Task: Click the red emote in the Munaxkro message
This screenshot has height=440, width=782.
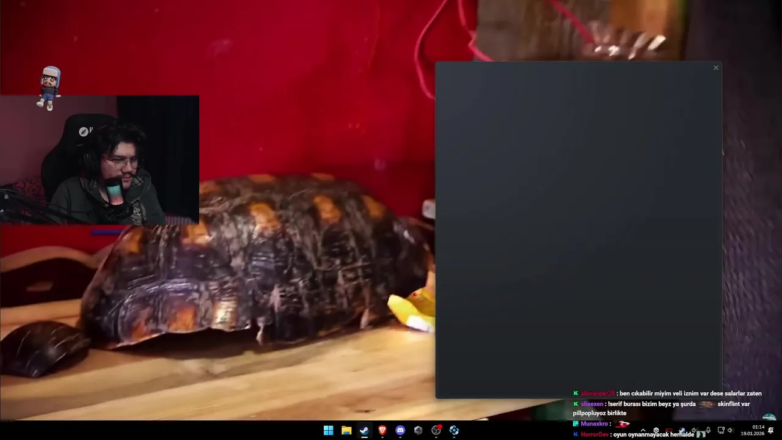Action: click(x=623, y=424)
